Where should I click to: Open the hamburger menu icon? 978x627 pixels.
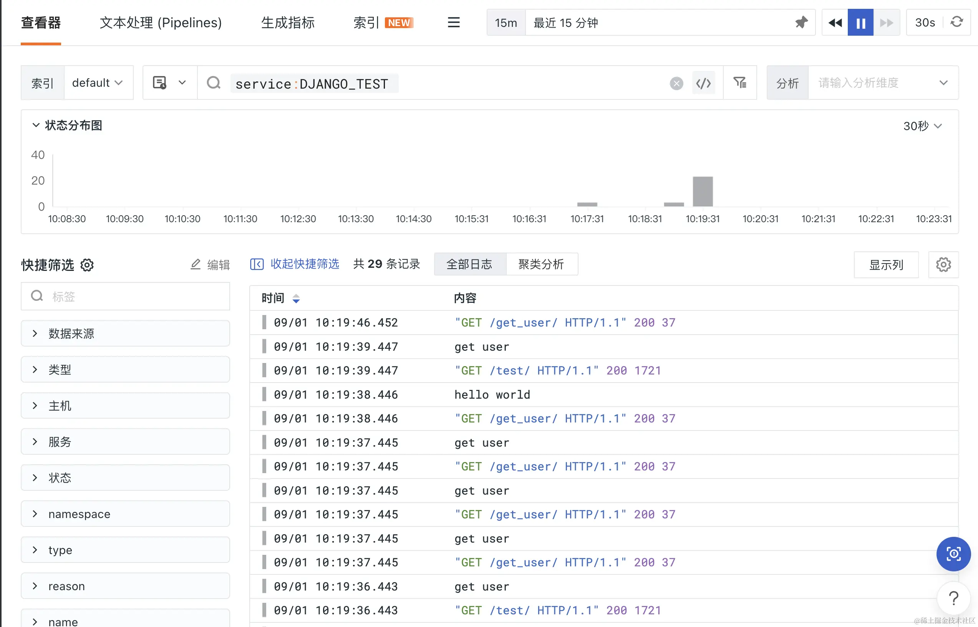click(x=454, y=22)
